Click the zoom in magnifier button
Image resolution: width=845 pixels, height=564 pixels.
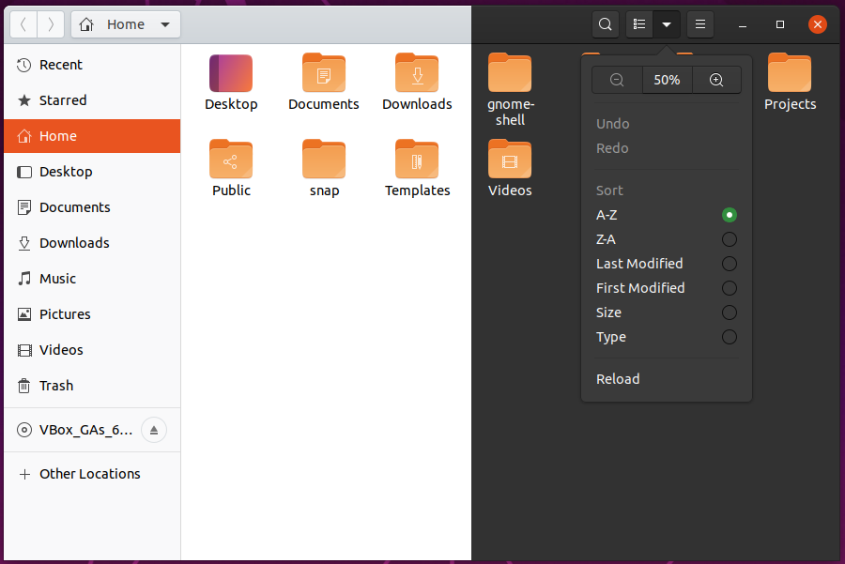pyautogui.click(x=716, y=81)
